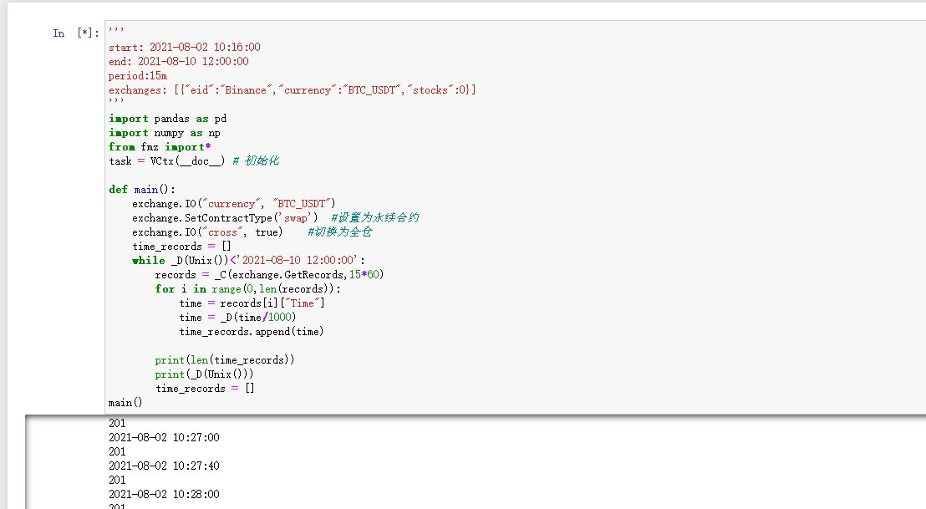Screen dimensions: 926x509
Task: Click the import pandas as pd line
Action: 168,119
